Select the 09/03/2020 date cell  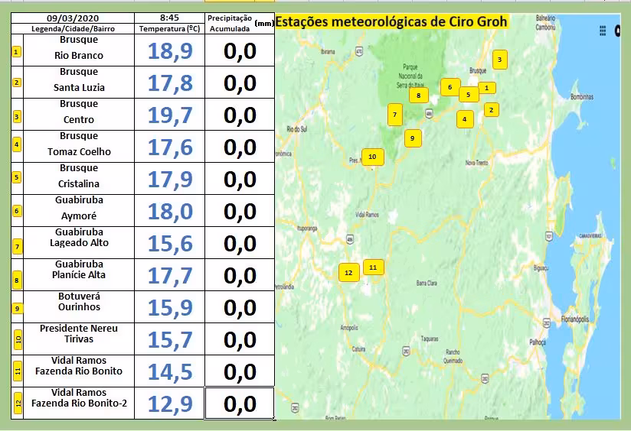click(x=72, y=17)
